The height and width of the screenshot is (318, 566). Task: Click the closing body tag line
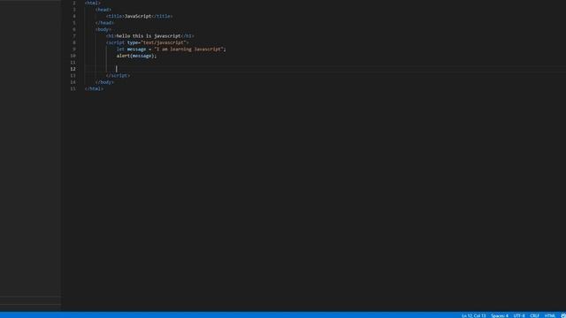[104, 82]
